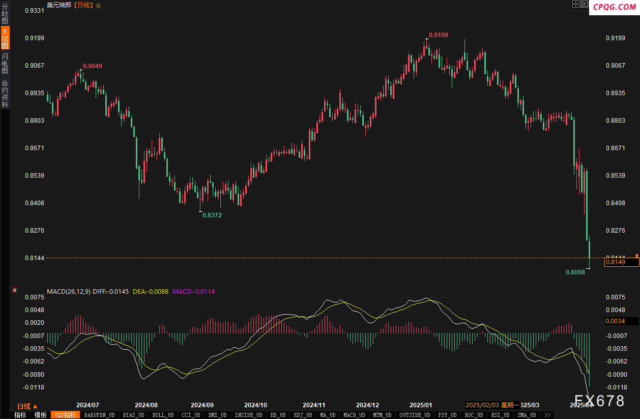Click the 2024/11 date axis label
Image resolution: width=640 pixels, height=419 pixels.
[314, 405]
